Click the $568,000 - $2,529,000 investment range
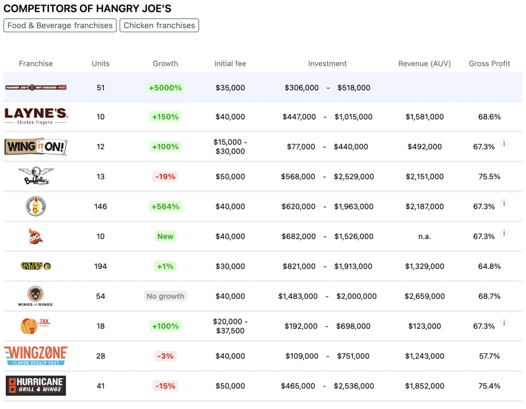526x409 pixels. (327, 177)
